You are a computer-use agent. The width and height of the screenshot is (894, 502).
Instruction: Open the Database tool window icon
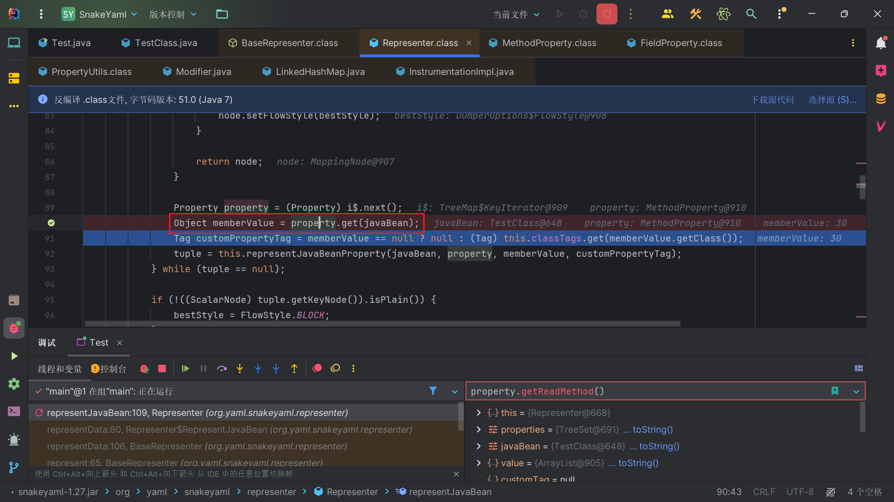click(880, 99)
